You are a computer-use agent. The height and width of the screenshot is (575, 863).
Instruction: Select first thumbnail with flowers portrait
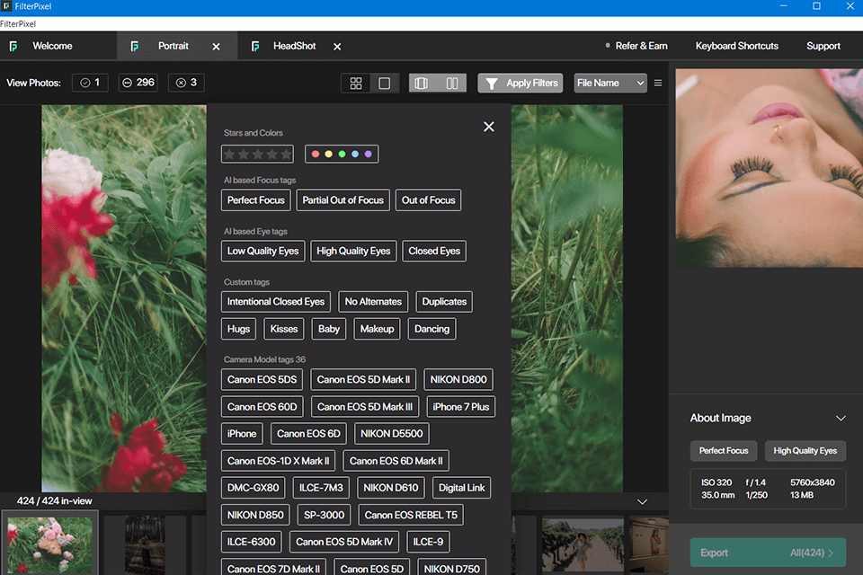click(x=50, y=544)
